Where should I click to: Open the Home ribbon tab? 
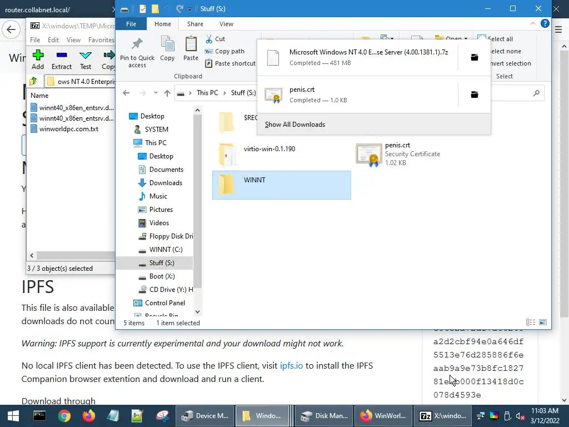tap(163, 24)
